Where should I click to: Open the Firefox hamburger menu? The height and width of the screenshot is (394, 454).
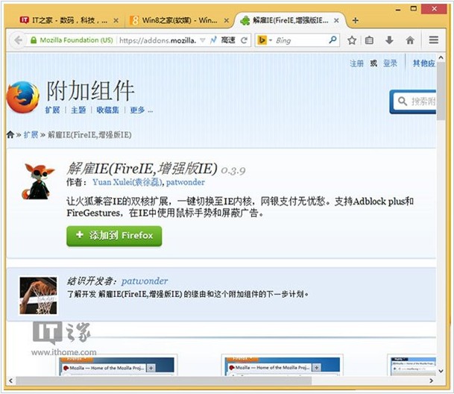point(433,40)
